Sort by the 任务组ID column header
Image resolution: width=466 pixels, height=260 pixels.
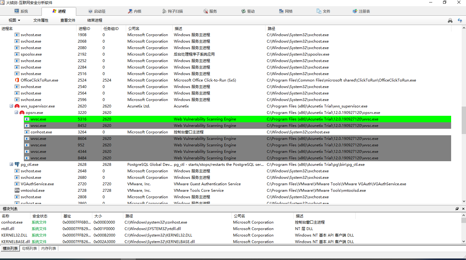[114, 28]
